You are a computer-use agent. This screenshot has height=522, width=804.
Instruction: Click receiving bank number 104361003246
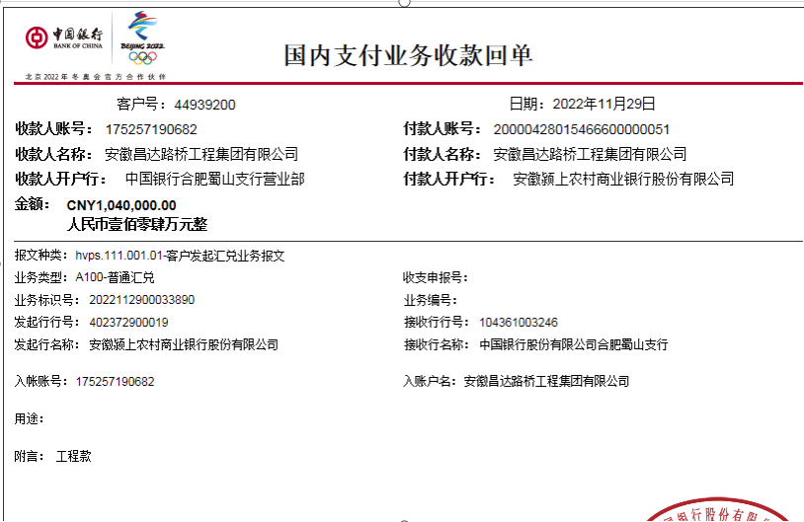click(x=519, y=323)
